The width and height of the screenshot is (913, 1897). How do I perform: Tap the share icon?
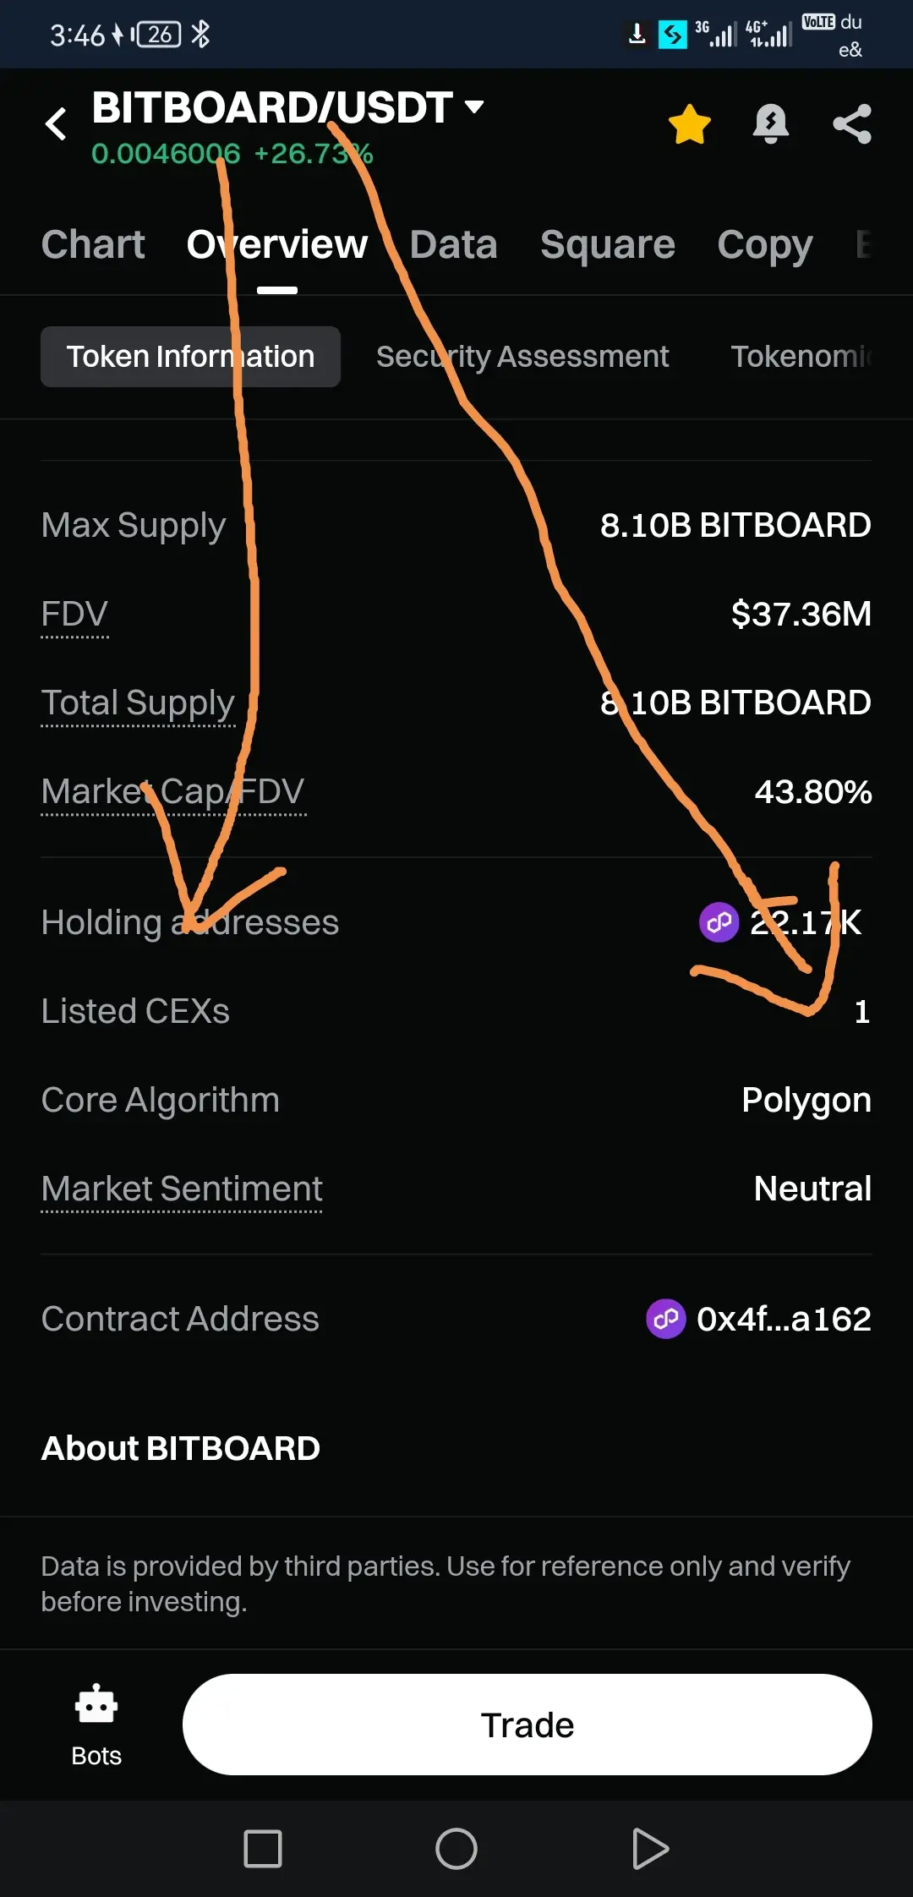[x=851, y=124]
